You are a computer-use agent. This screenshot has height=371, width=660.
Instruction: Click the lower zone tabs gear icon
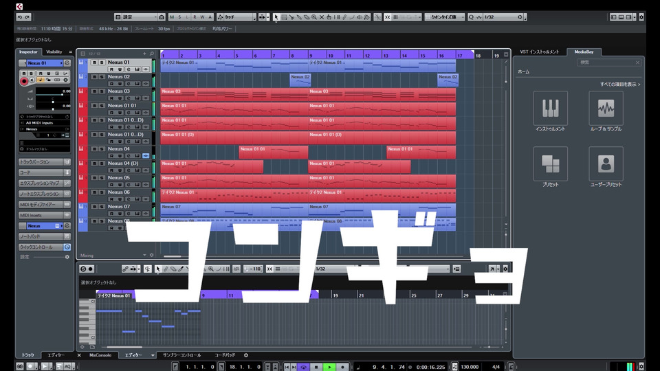[x=246, y=355]
